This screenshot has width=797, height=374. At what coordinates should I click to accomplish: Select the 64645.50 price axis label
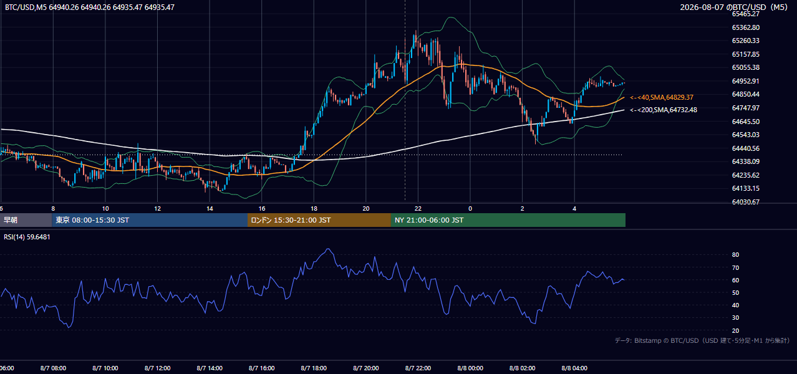(x=745, y=121)
